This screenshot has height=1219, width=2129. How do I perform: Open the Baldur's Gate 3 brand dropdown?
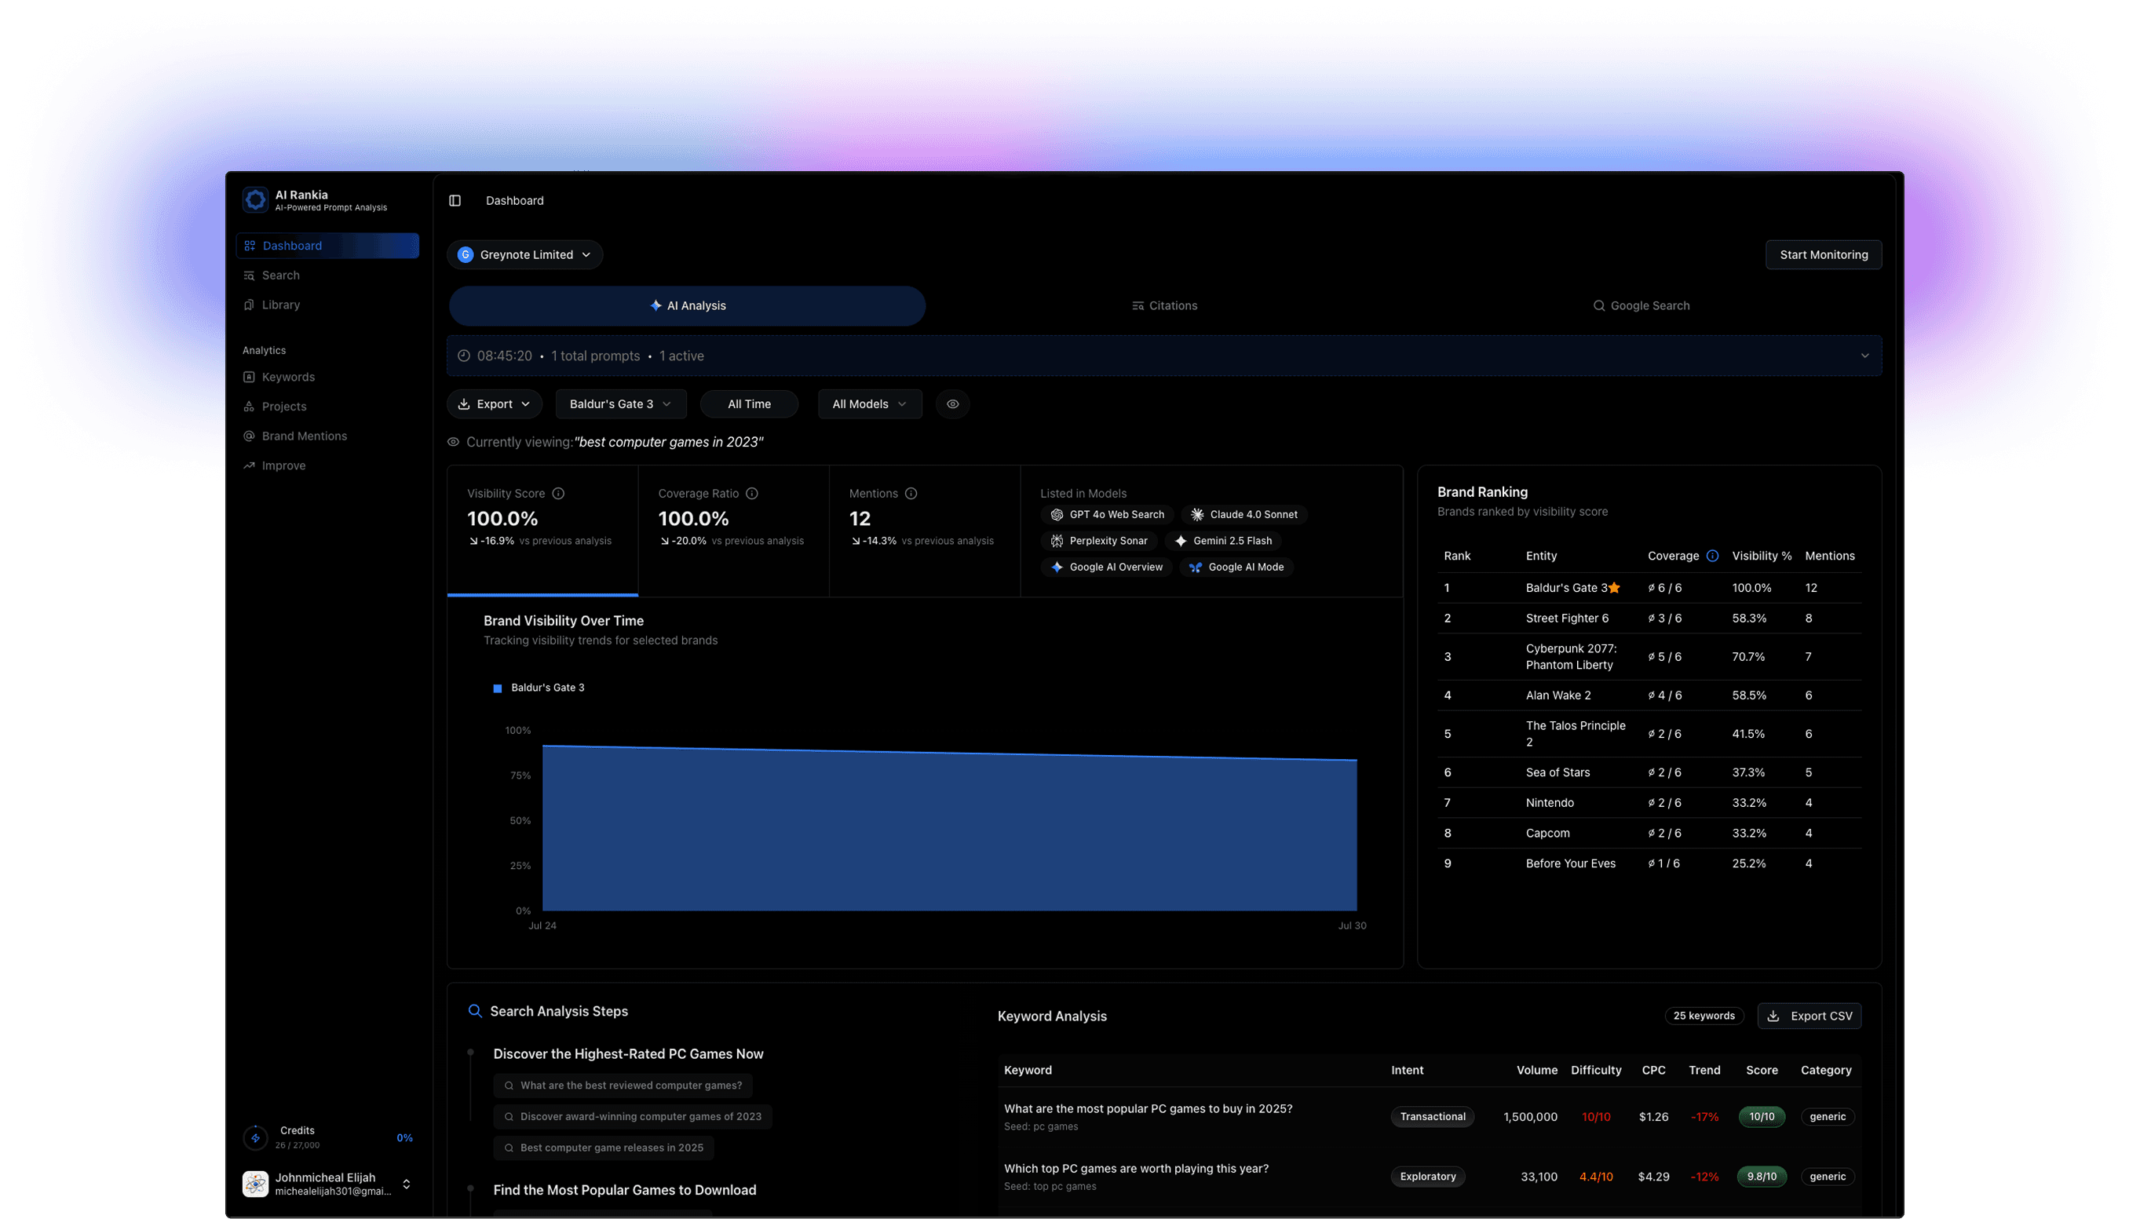[620, 403]
